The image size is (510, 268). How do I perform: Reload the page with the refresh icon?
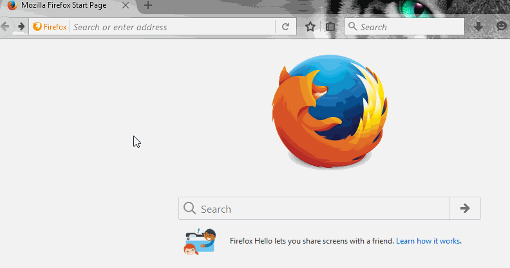(x=285, y=26)
